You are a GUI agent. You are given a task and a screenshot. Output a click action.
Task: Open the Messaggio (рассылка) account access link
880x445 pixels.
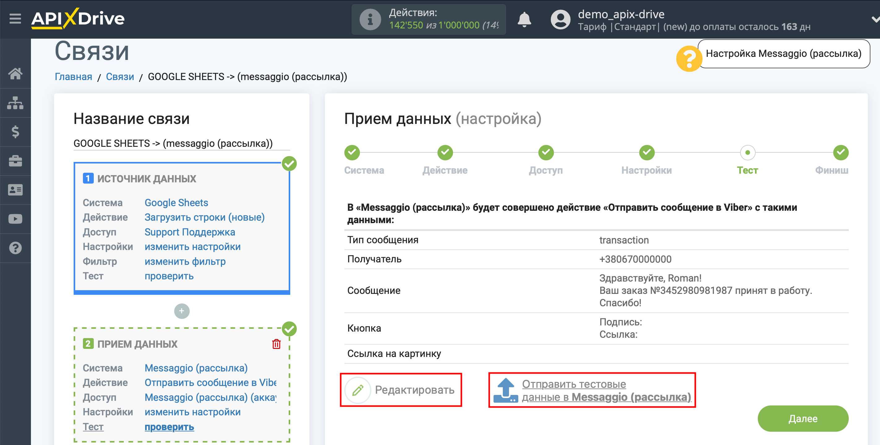210,397
